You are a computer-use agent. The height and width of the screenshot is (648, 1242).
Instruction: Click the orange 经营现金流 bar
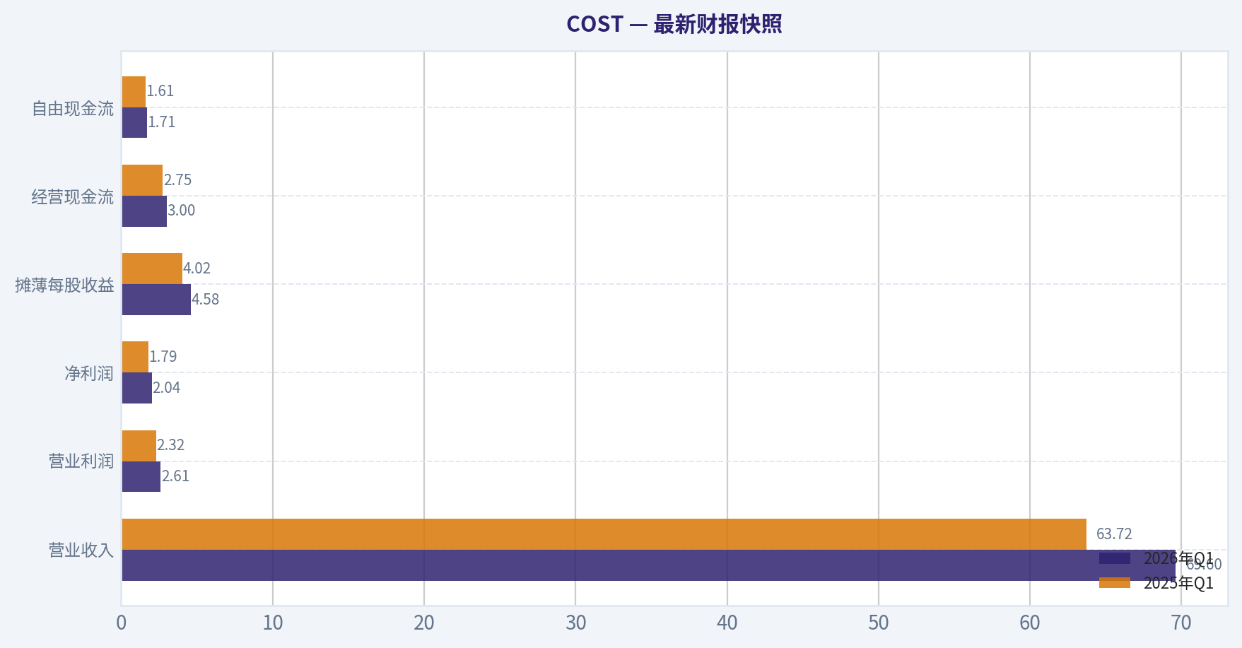pyautogui.click(x=142, y=180)
